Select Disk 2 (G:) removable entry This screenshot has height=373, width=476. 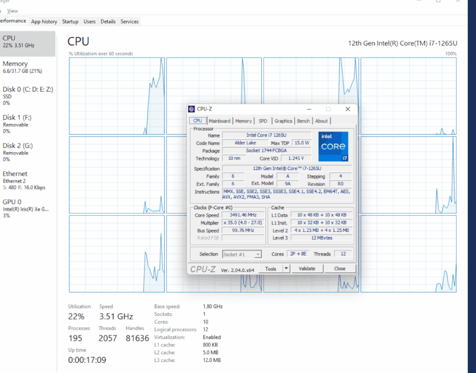(x=28, y=152)
